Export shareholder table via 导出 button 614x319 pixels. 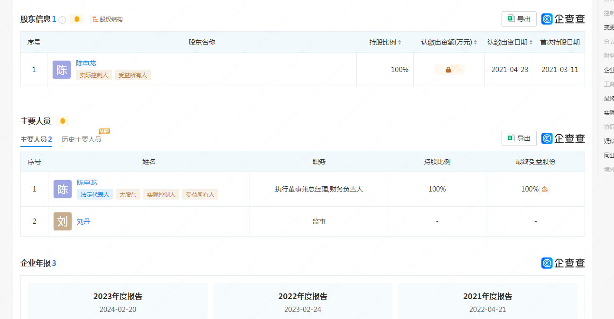click(x=519, y=19)
